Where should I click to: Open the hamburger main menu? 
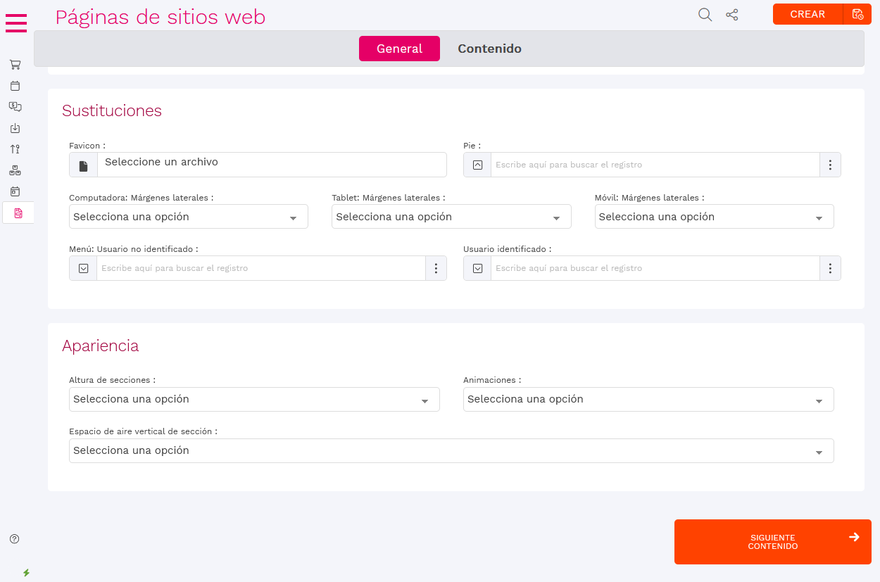click(x=16, y=23)
